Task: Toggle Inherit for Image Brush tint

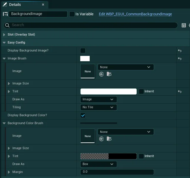Action: (x=141, y=92)
